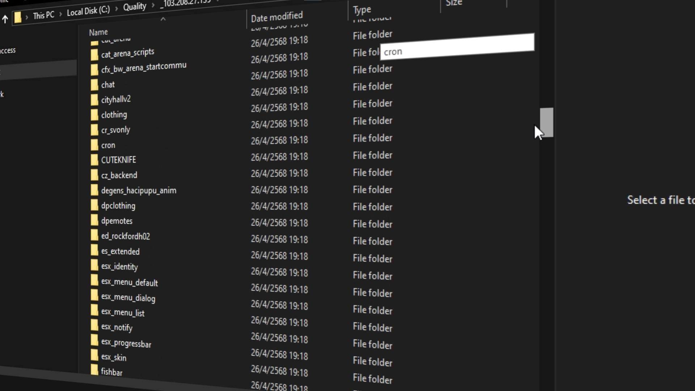Sort by Date modified column header
The width and height of the screenshot is (695, 391).
point(277,17)
